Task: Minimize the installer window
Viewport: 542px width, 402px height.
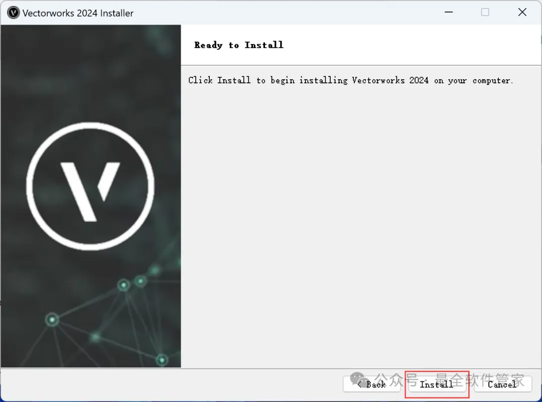Action: (x=449, y=12)
